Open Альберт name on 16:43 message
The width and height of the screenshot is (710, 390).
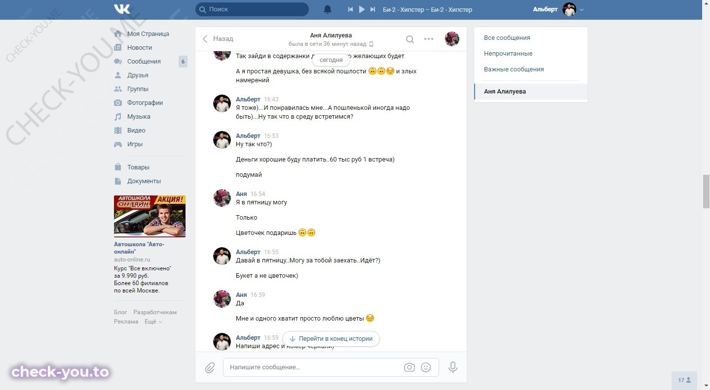[248, 99]
